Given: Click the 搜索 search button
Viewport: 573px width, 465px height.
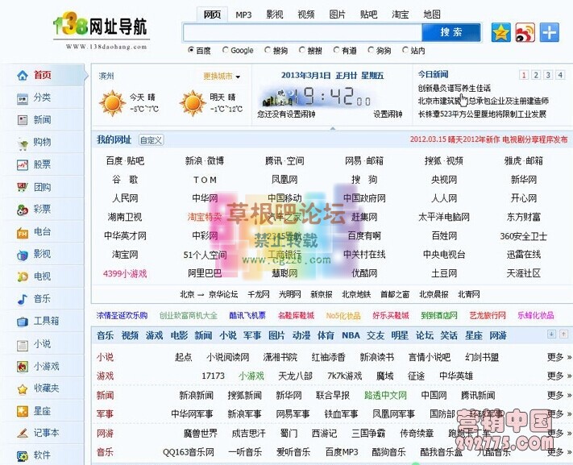Looking at the screenshot, I should click(451, 32).
